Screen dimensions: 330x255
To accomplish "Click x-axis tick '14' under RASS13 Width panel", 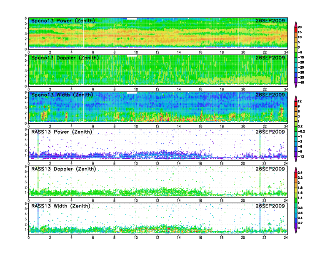I will [x=179, y=237].
